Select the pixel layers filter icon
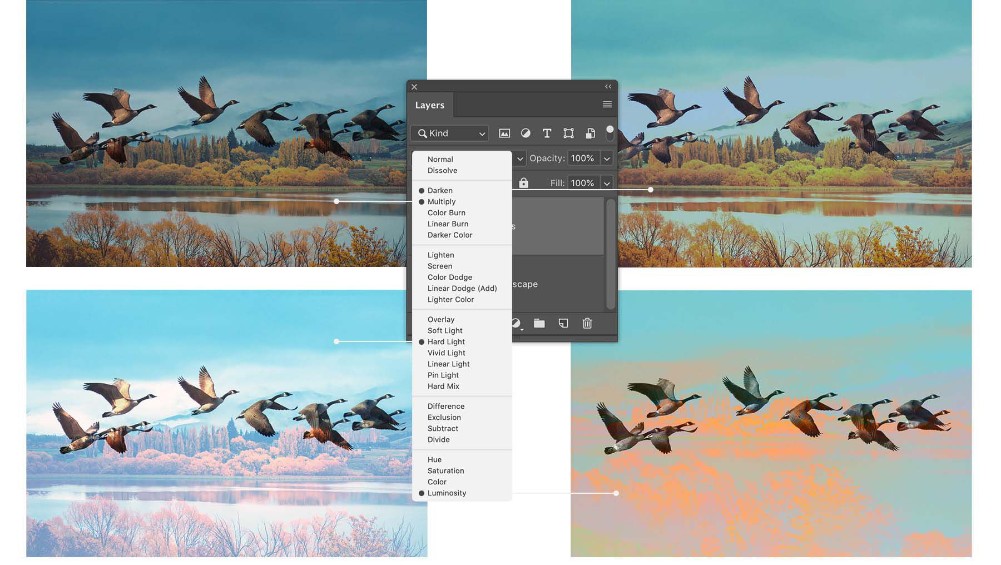1001x565 pixels. 504,133
